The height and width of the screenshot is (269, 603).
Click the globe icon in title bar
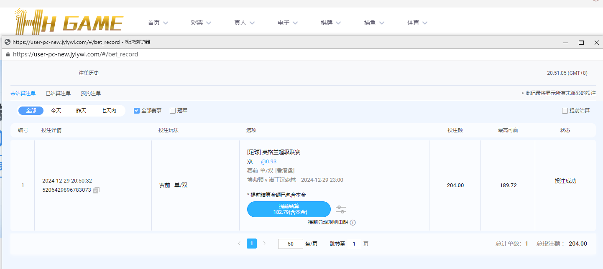click(x=7, y=42)
